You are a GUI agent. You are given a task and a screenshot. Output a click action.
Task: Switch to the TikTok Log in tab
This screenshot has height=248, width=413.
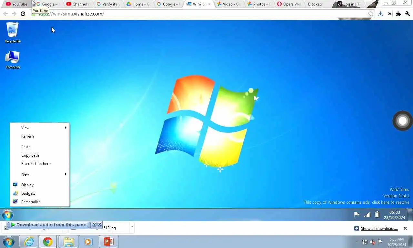point(349,4)
